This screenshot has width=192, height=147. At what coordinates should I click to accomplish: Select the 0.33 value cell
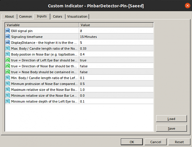point(116,48)
